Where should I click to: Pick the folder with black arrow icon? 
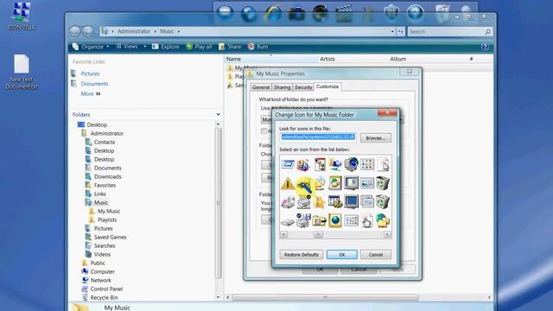click(x=320, y=221)
